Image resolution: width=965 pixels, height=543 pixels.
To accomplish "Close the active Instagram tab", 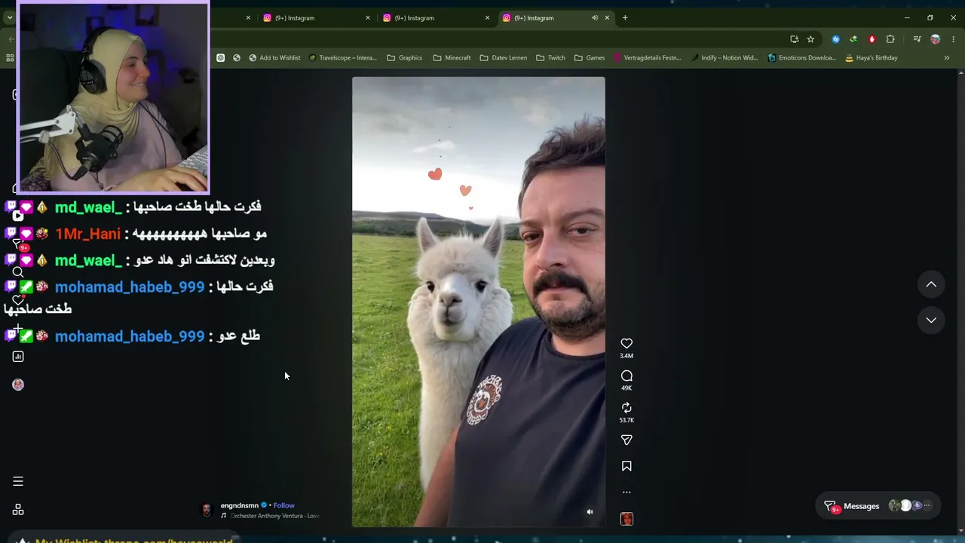I will 607,17.
